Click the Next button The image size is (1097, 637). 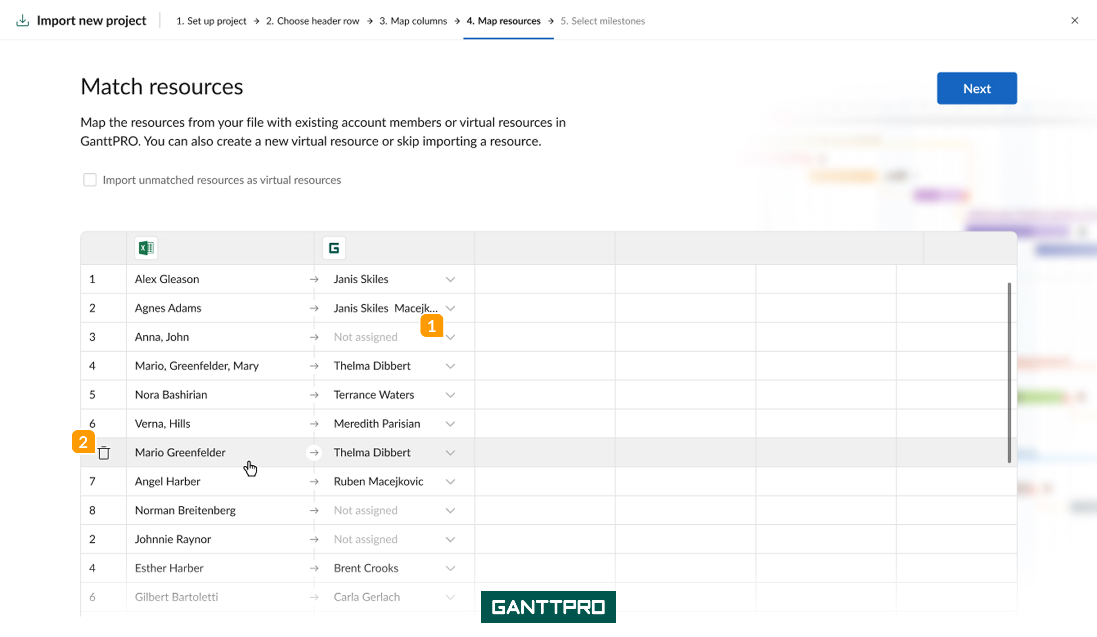(x=977, y=88)
